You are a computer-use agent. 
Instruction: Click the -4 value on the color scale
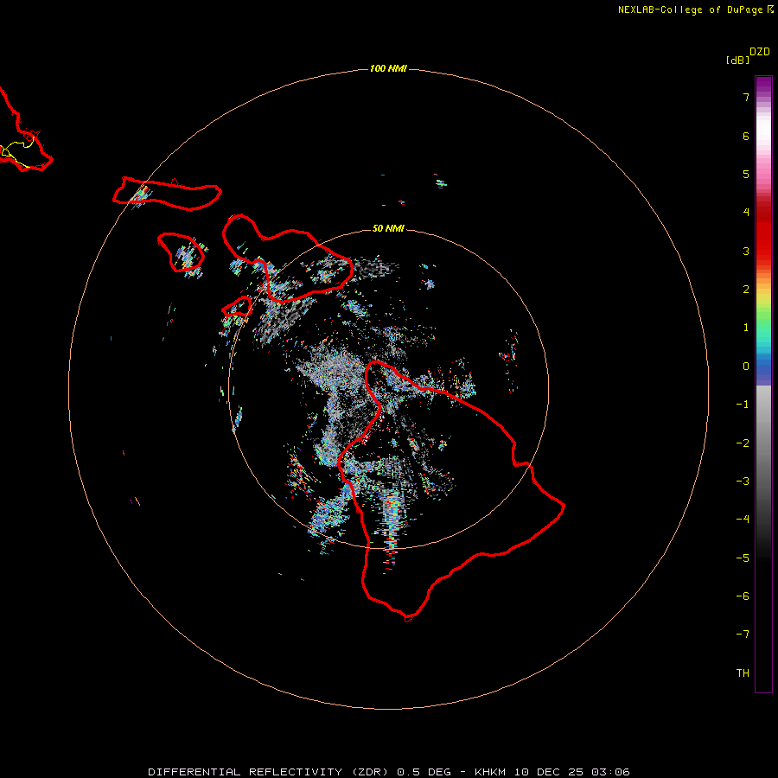(743, 520)
